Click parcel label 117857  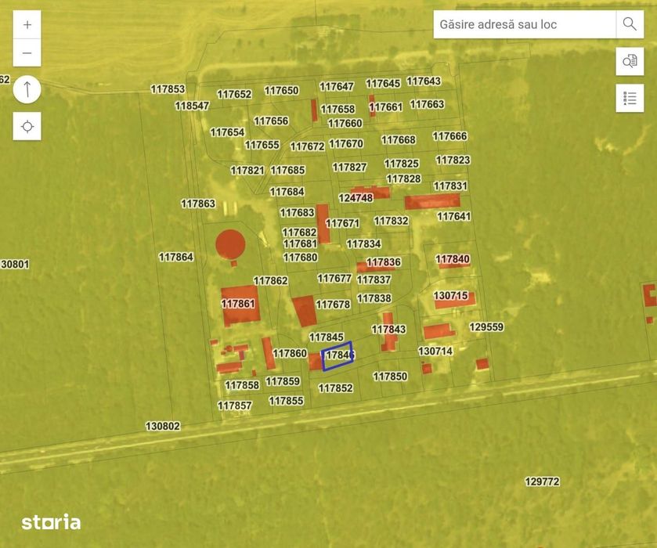click(235, 406)
